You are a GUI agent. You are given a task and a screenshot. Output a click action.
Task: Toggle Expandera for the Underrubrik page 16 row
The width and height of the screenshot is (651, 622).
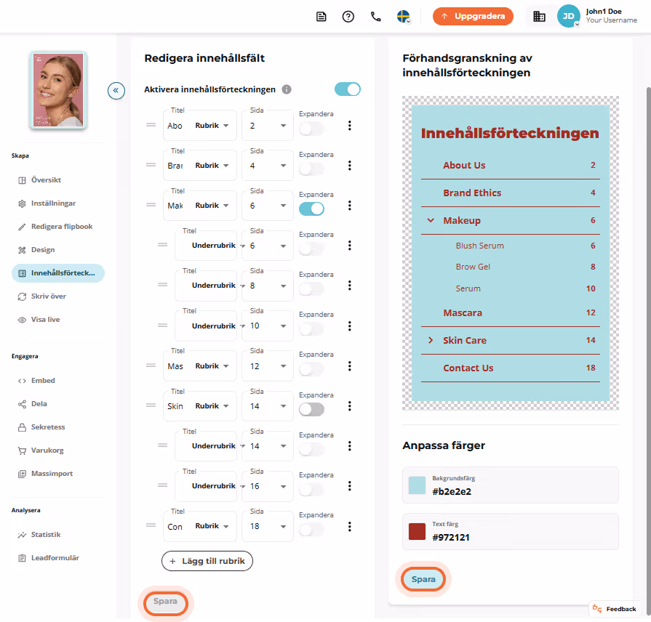[311, 489]
